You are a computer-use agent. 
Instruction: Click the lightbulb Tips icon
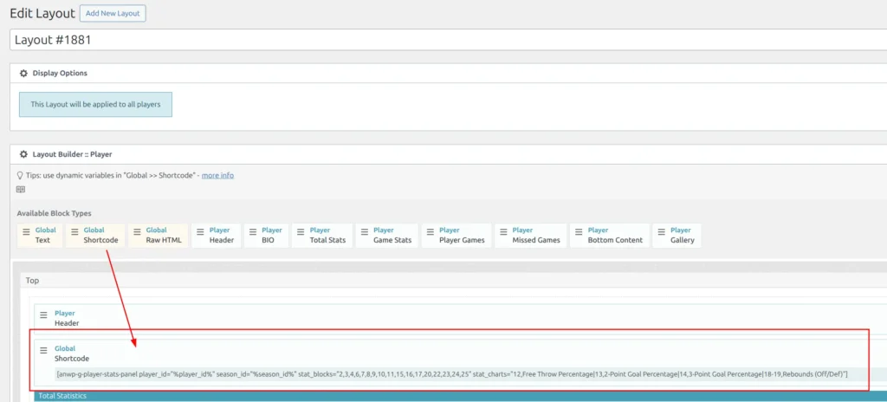click(21, 176)
